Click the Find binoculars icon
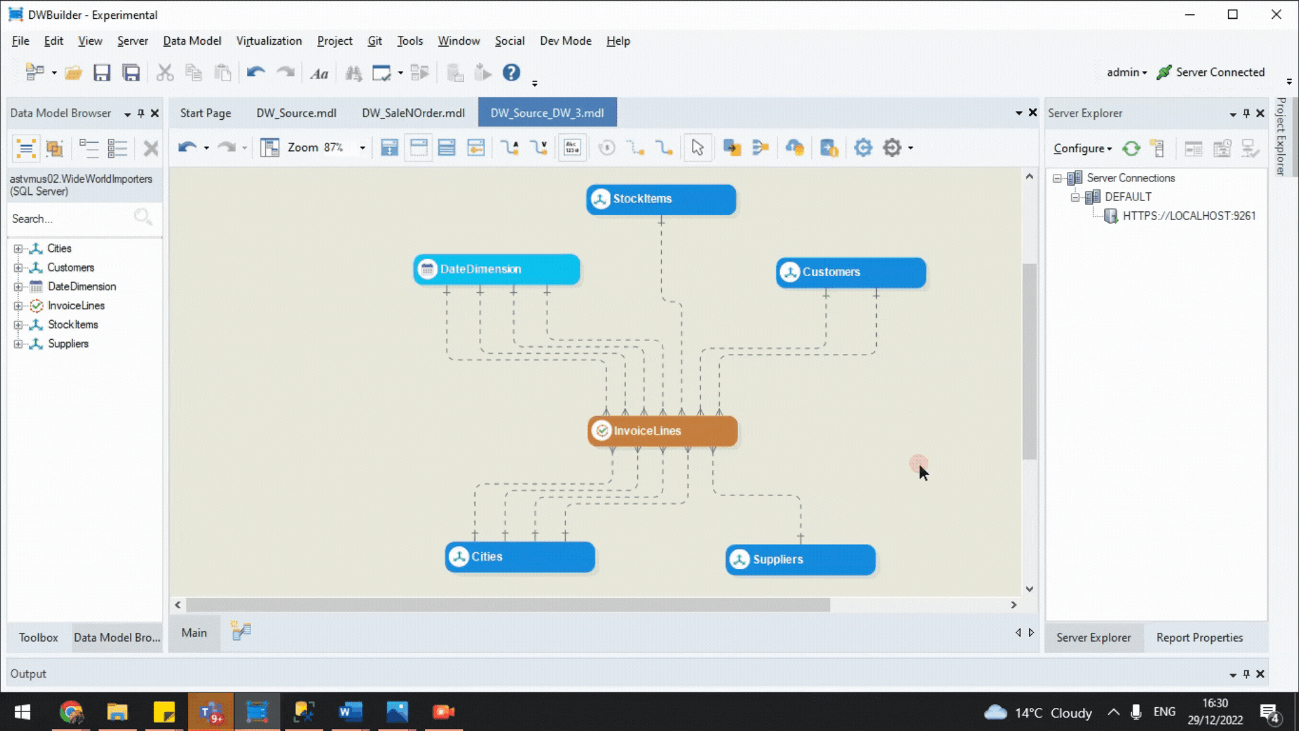1299x731 pixels. pos(353,73)
